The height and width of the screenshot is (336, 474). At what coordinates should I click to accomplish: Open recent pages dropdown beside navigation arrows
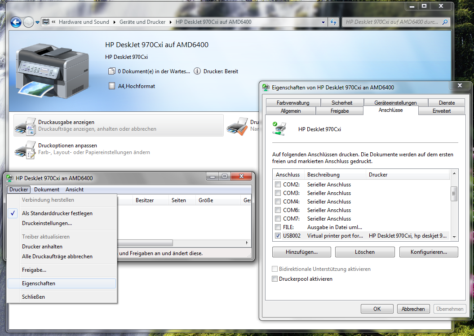coord(37,22)
